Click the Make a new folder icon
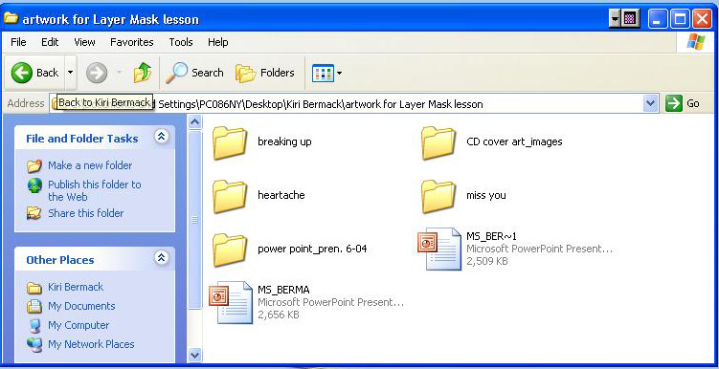This screenshot has height=369, width=719. click(x=34, y=165)
